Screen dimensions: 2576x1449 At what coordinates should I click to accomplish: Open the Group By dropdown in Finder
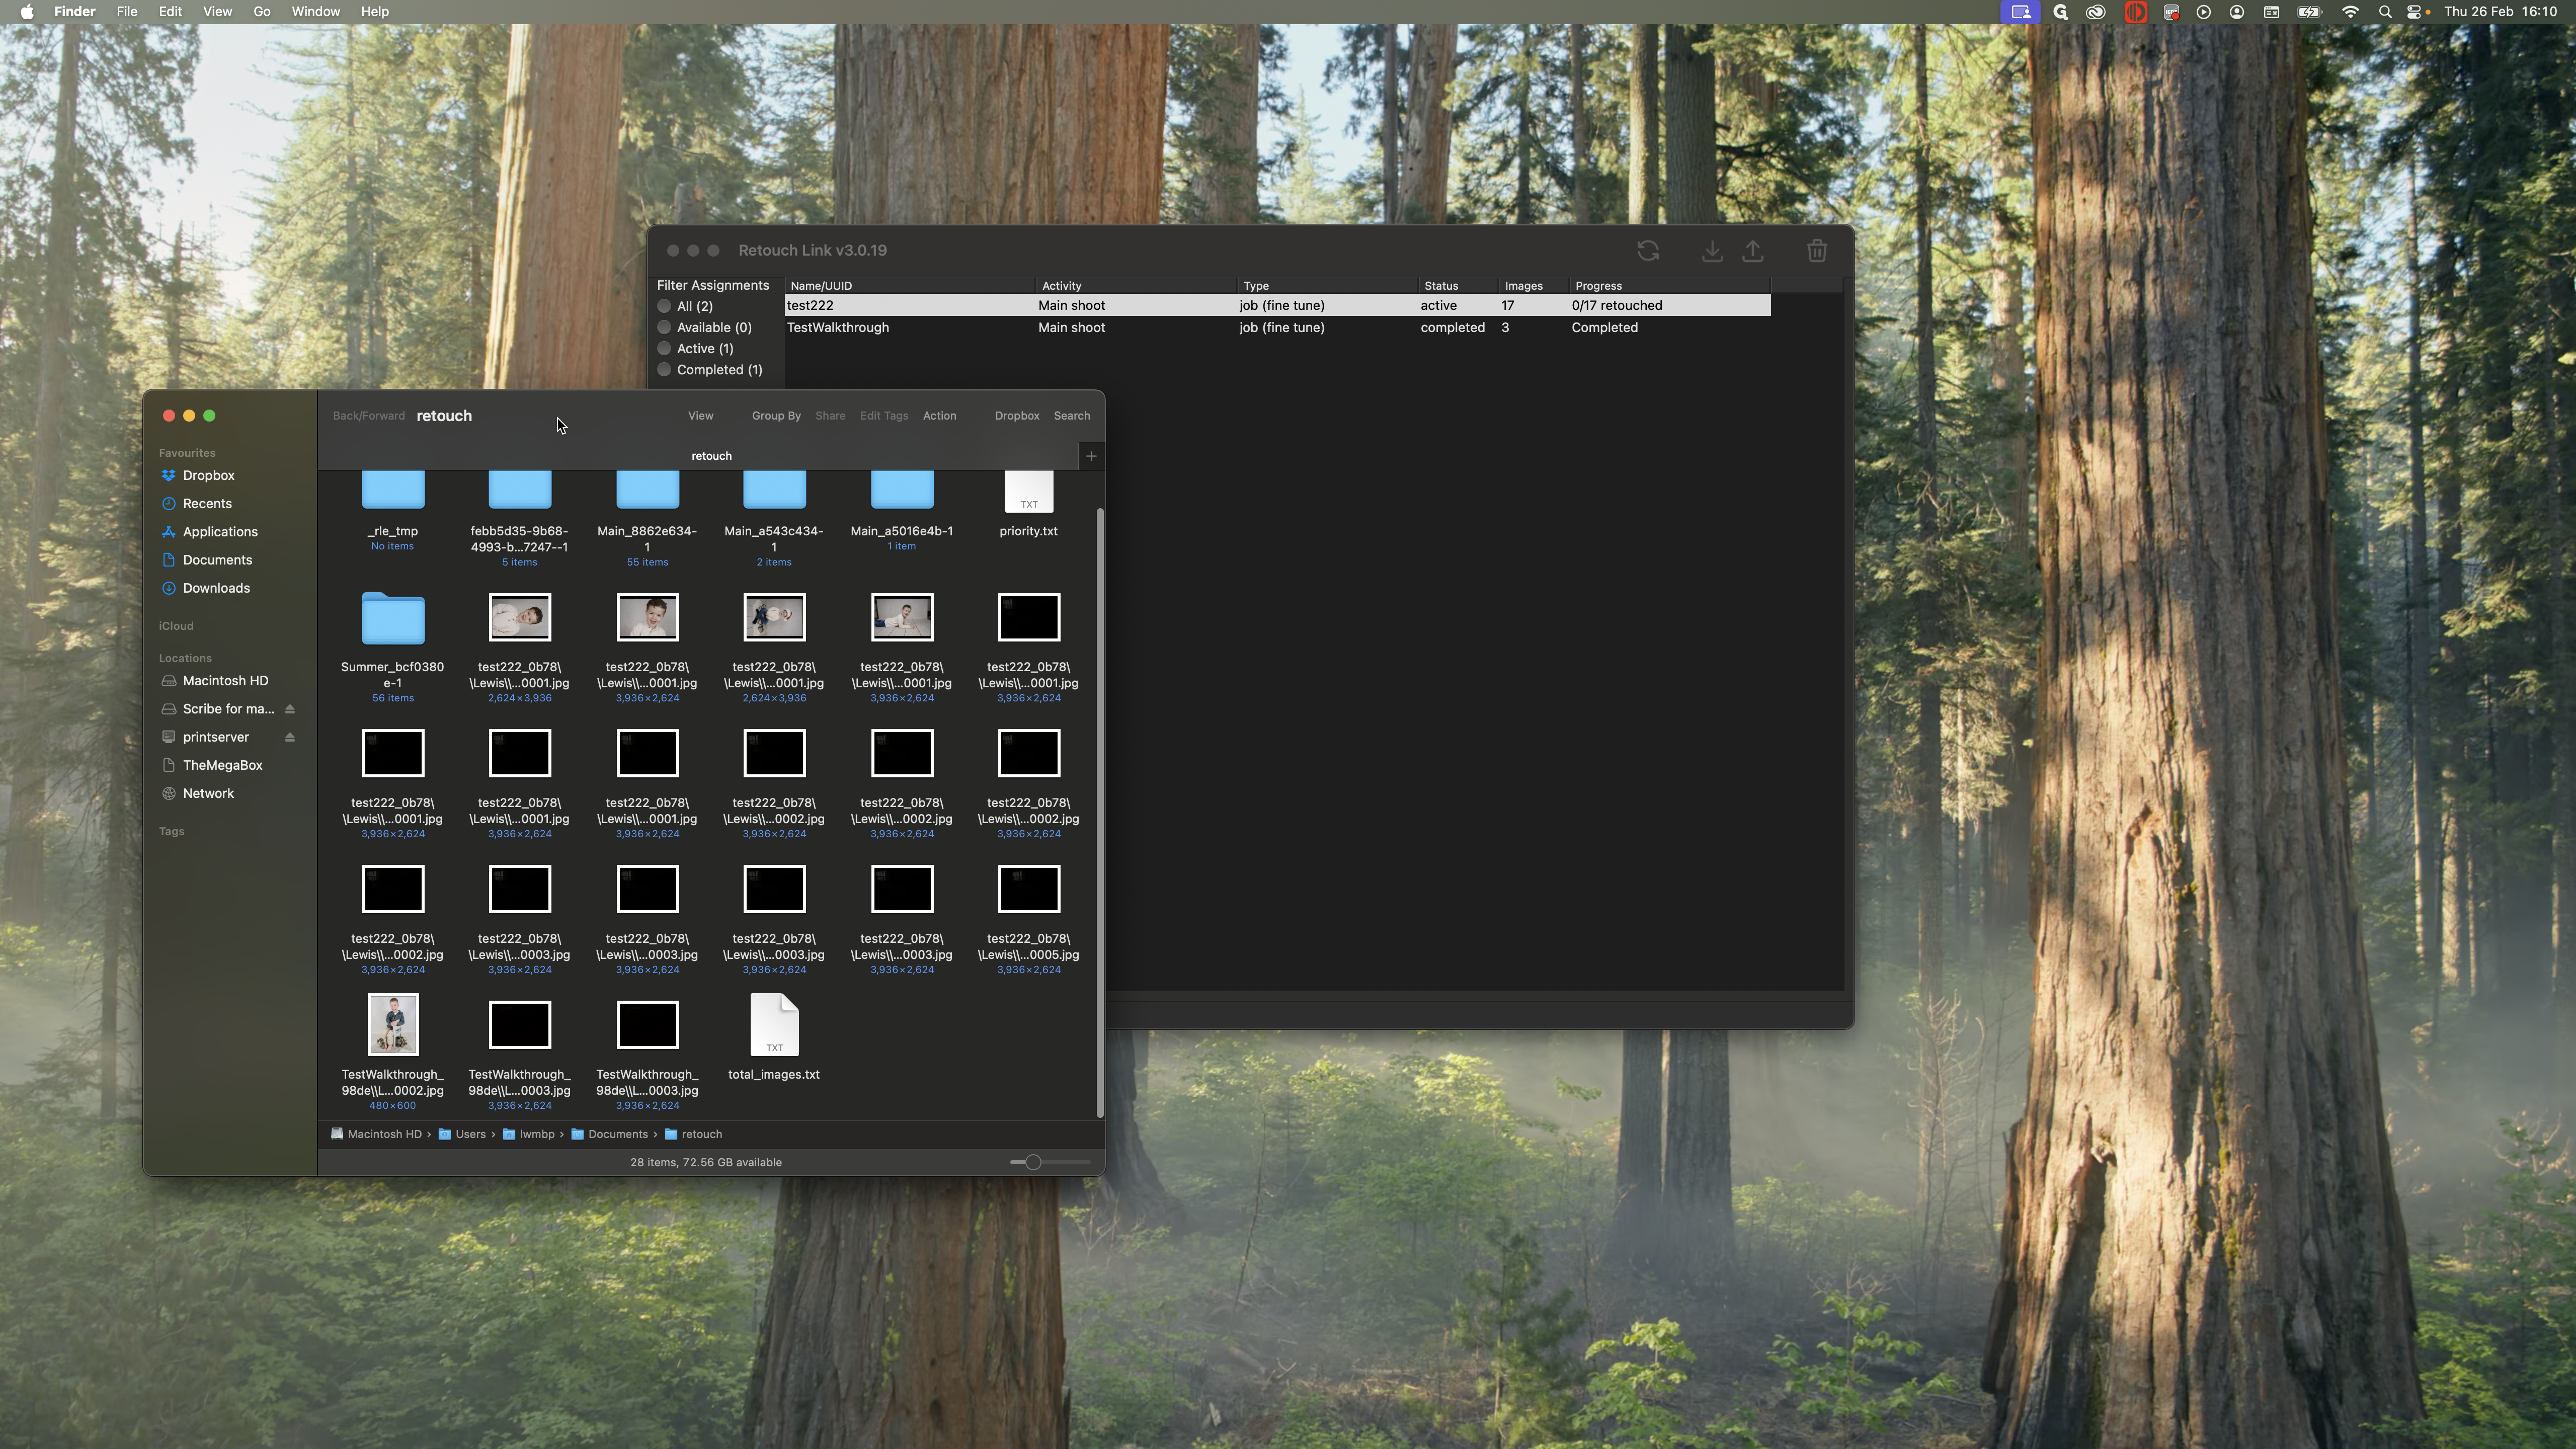[776, 416]
